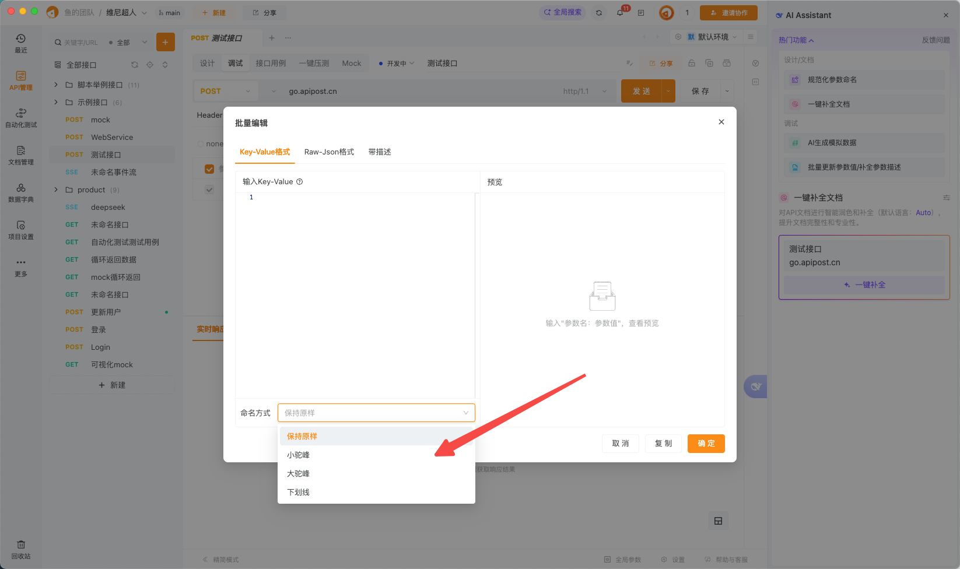
Task: Toggle the orange checked parameter checkbox
Action: [209, 169]
